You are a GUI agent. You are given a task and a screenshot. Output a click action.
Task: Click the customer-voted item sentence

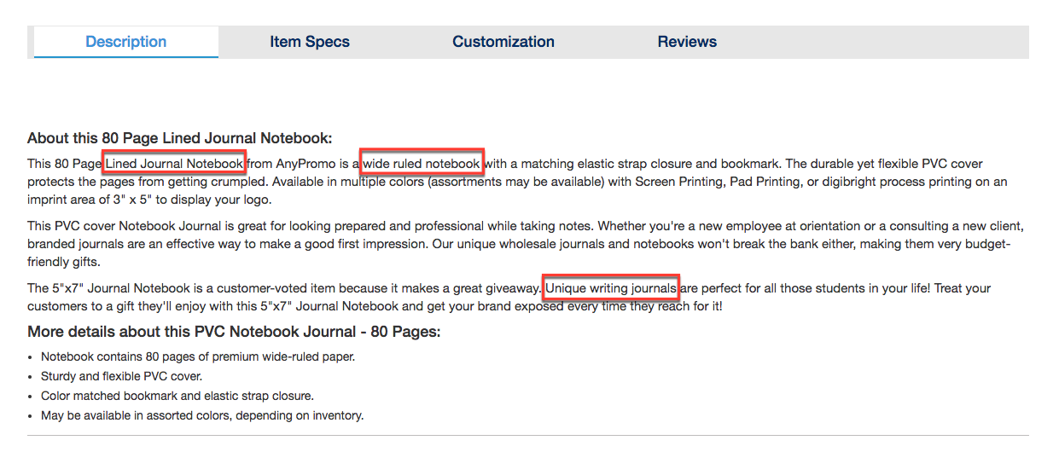(284, 288)
